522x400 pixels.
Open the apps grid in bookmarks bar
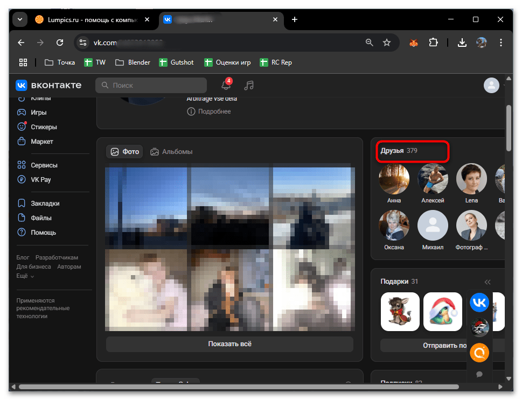[23, 62]
